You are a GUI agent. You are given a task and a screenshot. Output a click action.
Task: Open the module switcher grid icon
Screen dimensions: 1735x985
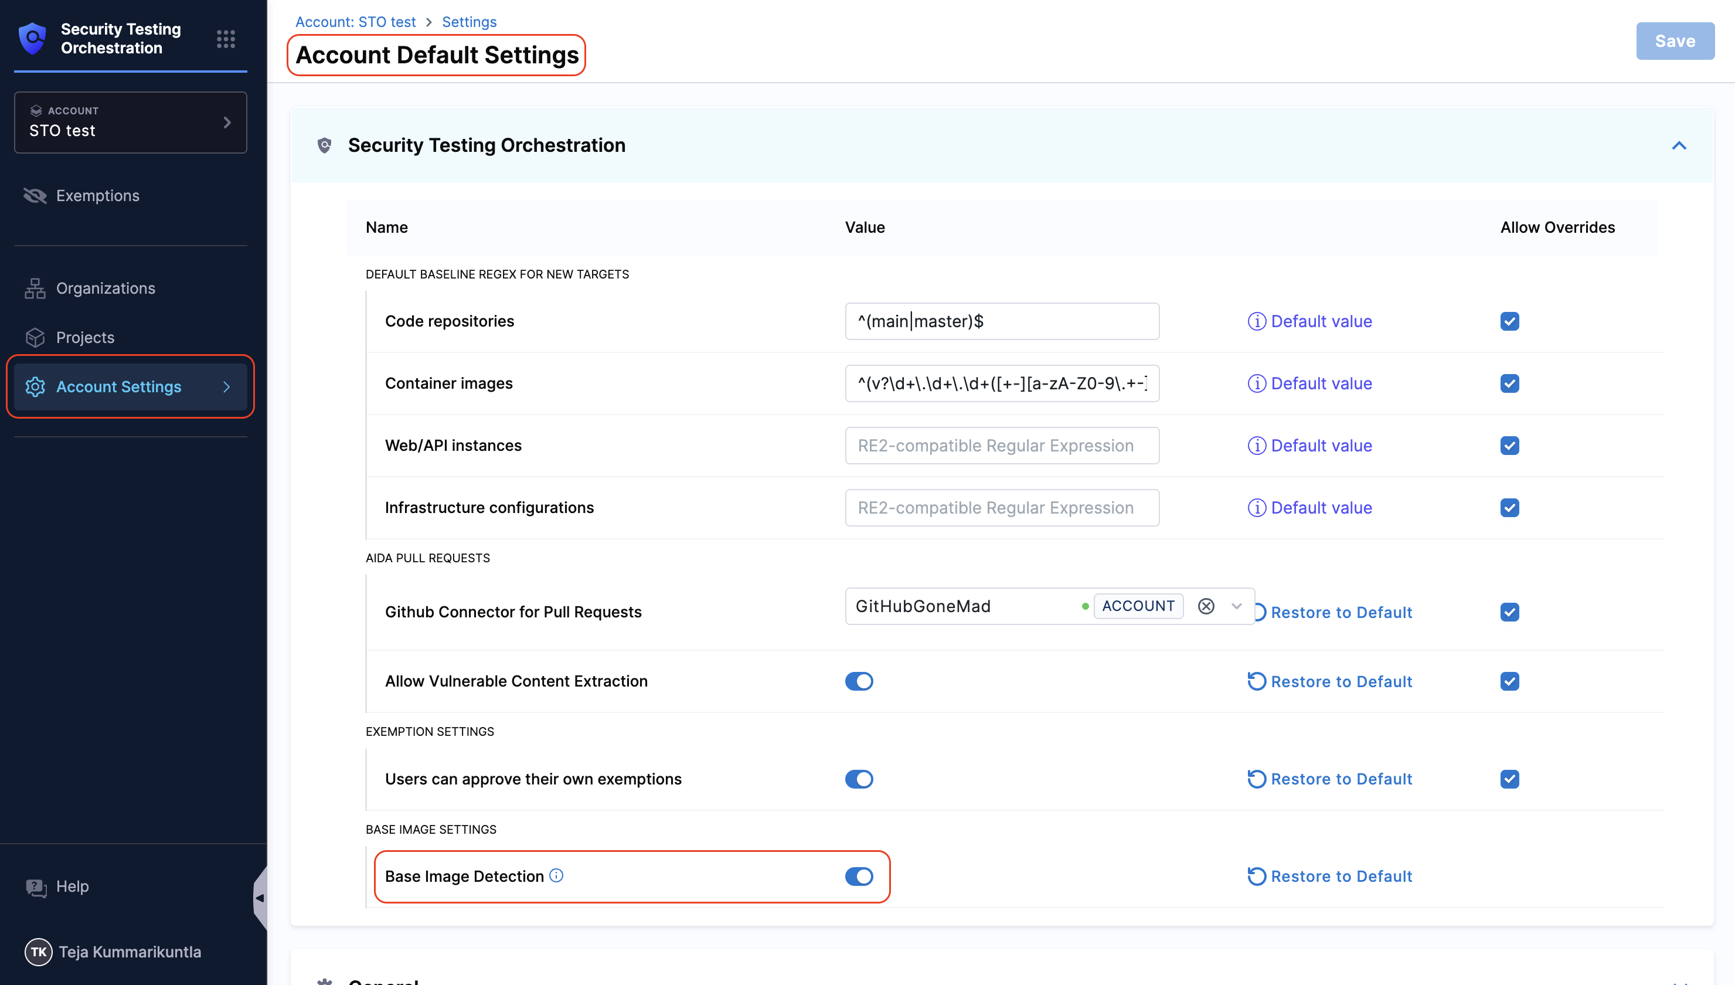click(226, 39)
